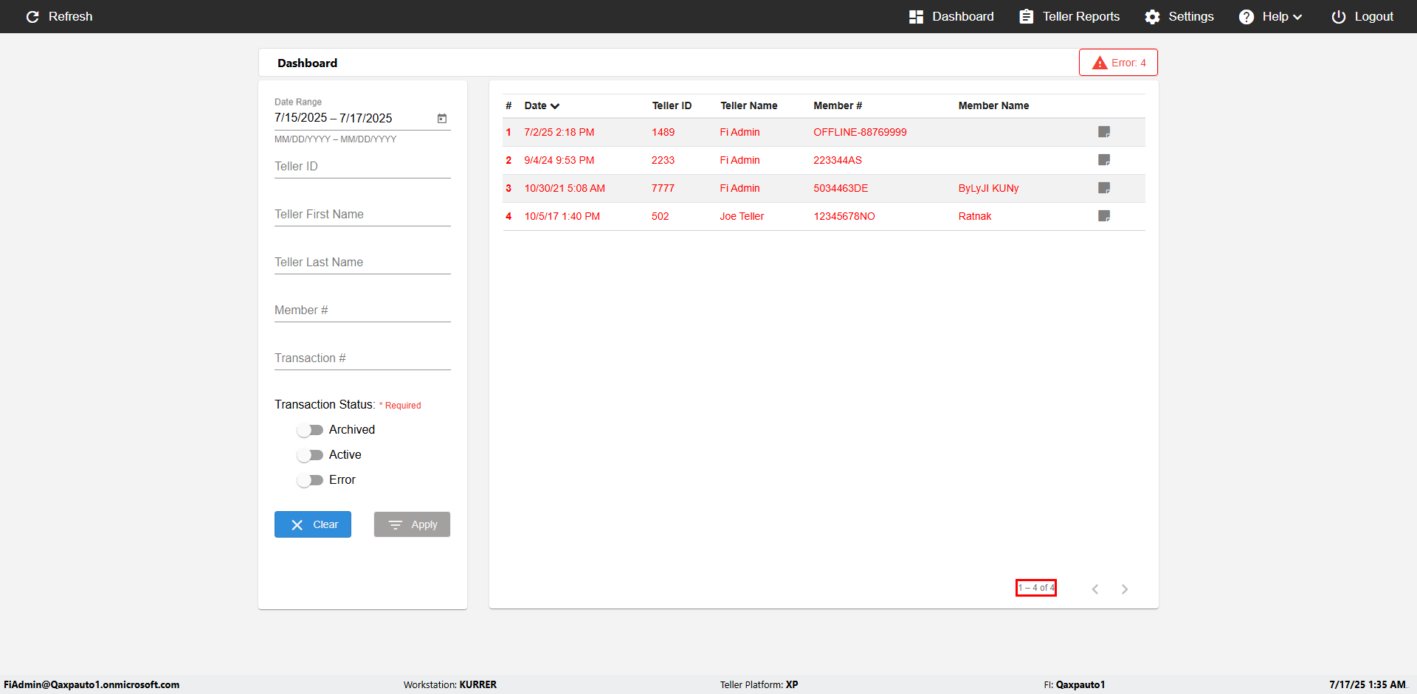Screen dimensions: 1417x694
Task: Click the Teller Name column header
Action: [x=749, y=105]
